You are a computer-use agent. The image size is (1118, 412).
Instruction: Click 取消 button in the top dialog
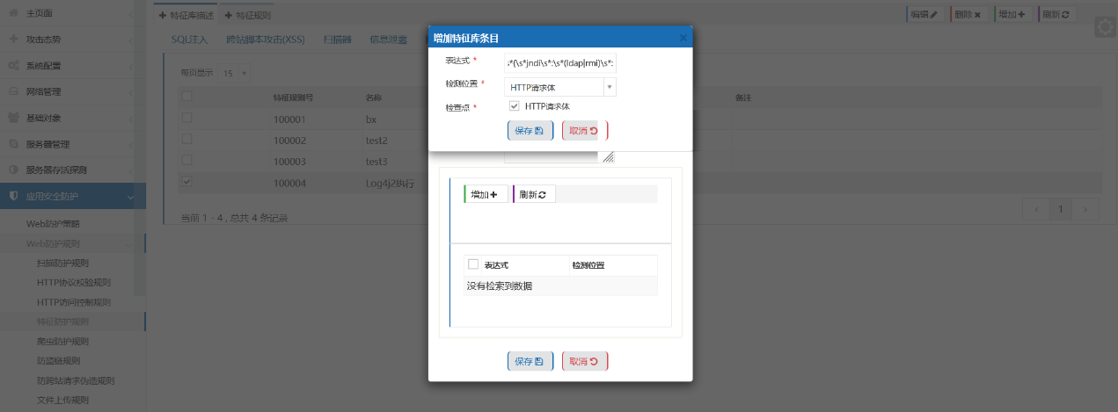[x=584, y=130]
